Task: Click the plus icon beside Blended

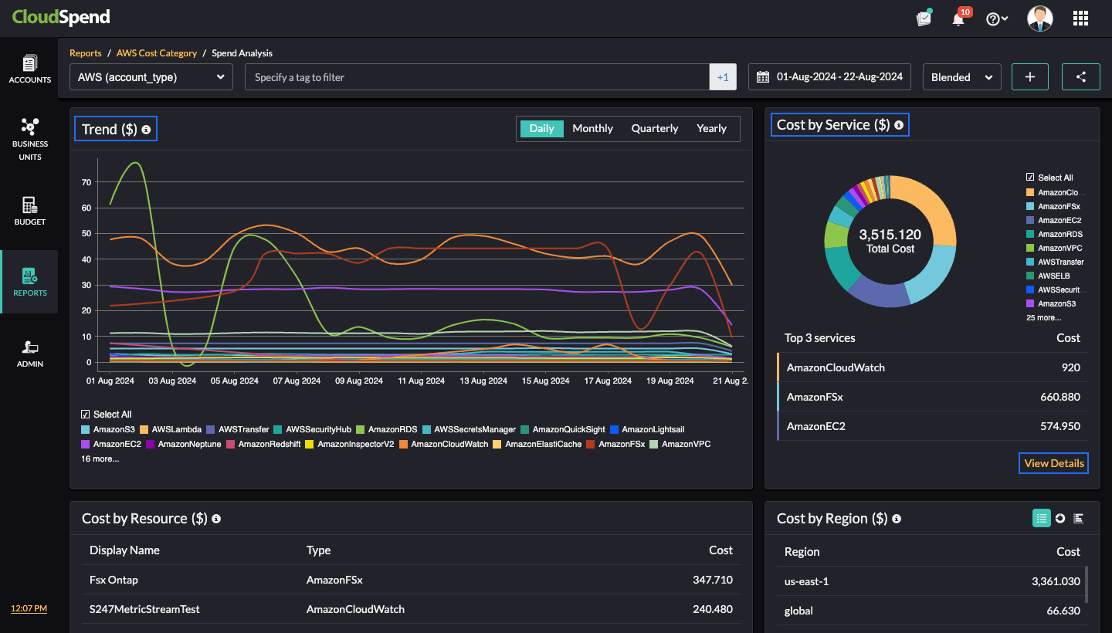Action: pos(1029,77)
